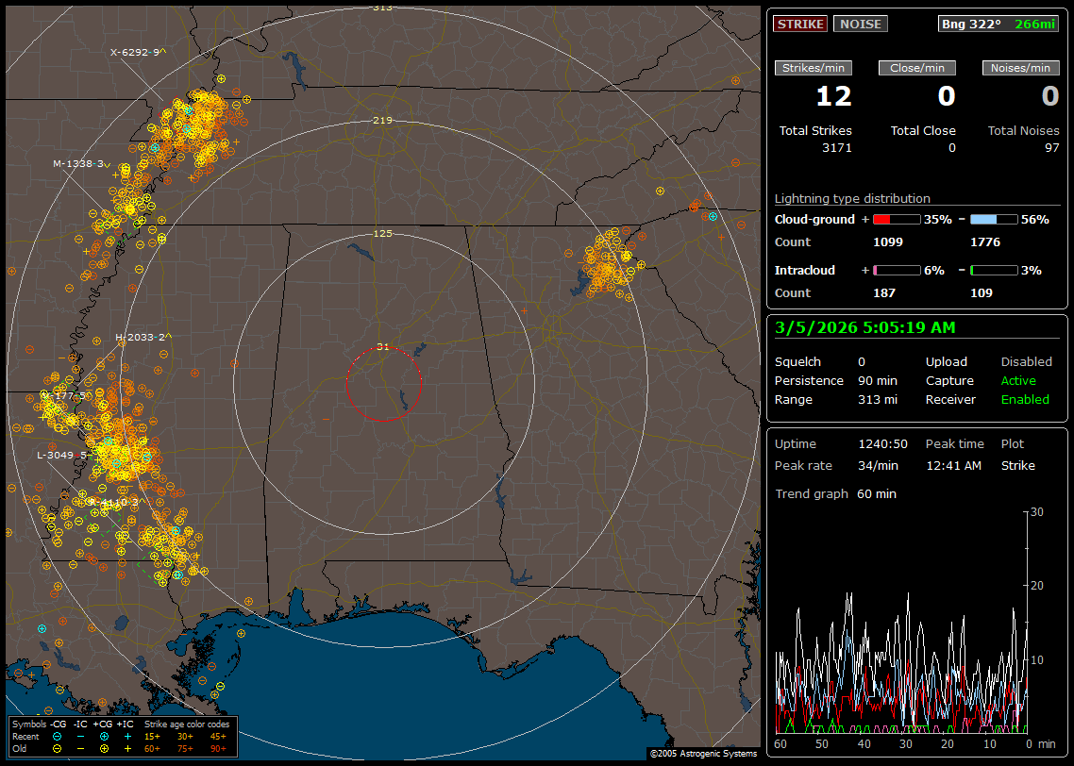
Task: Toggle the Upload status from Disabled
Action: [1026, 362]
